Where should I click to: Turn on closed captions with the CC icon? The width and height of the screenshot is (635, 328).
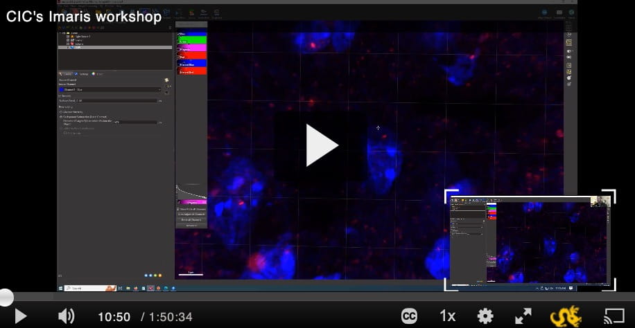tap(410, 316)
